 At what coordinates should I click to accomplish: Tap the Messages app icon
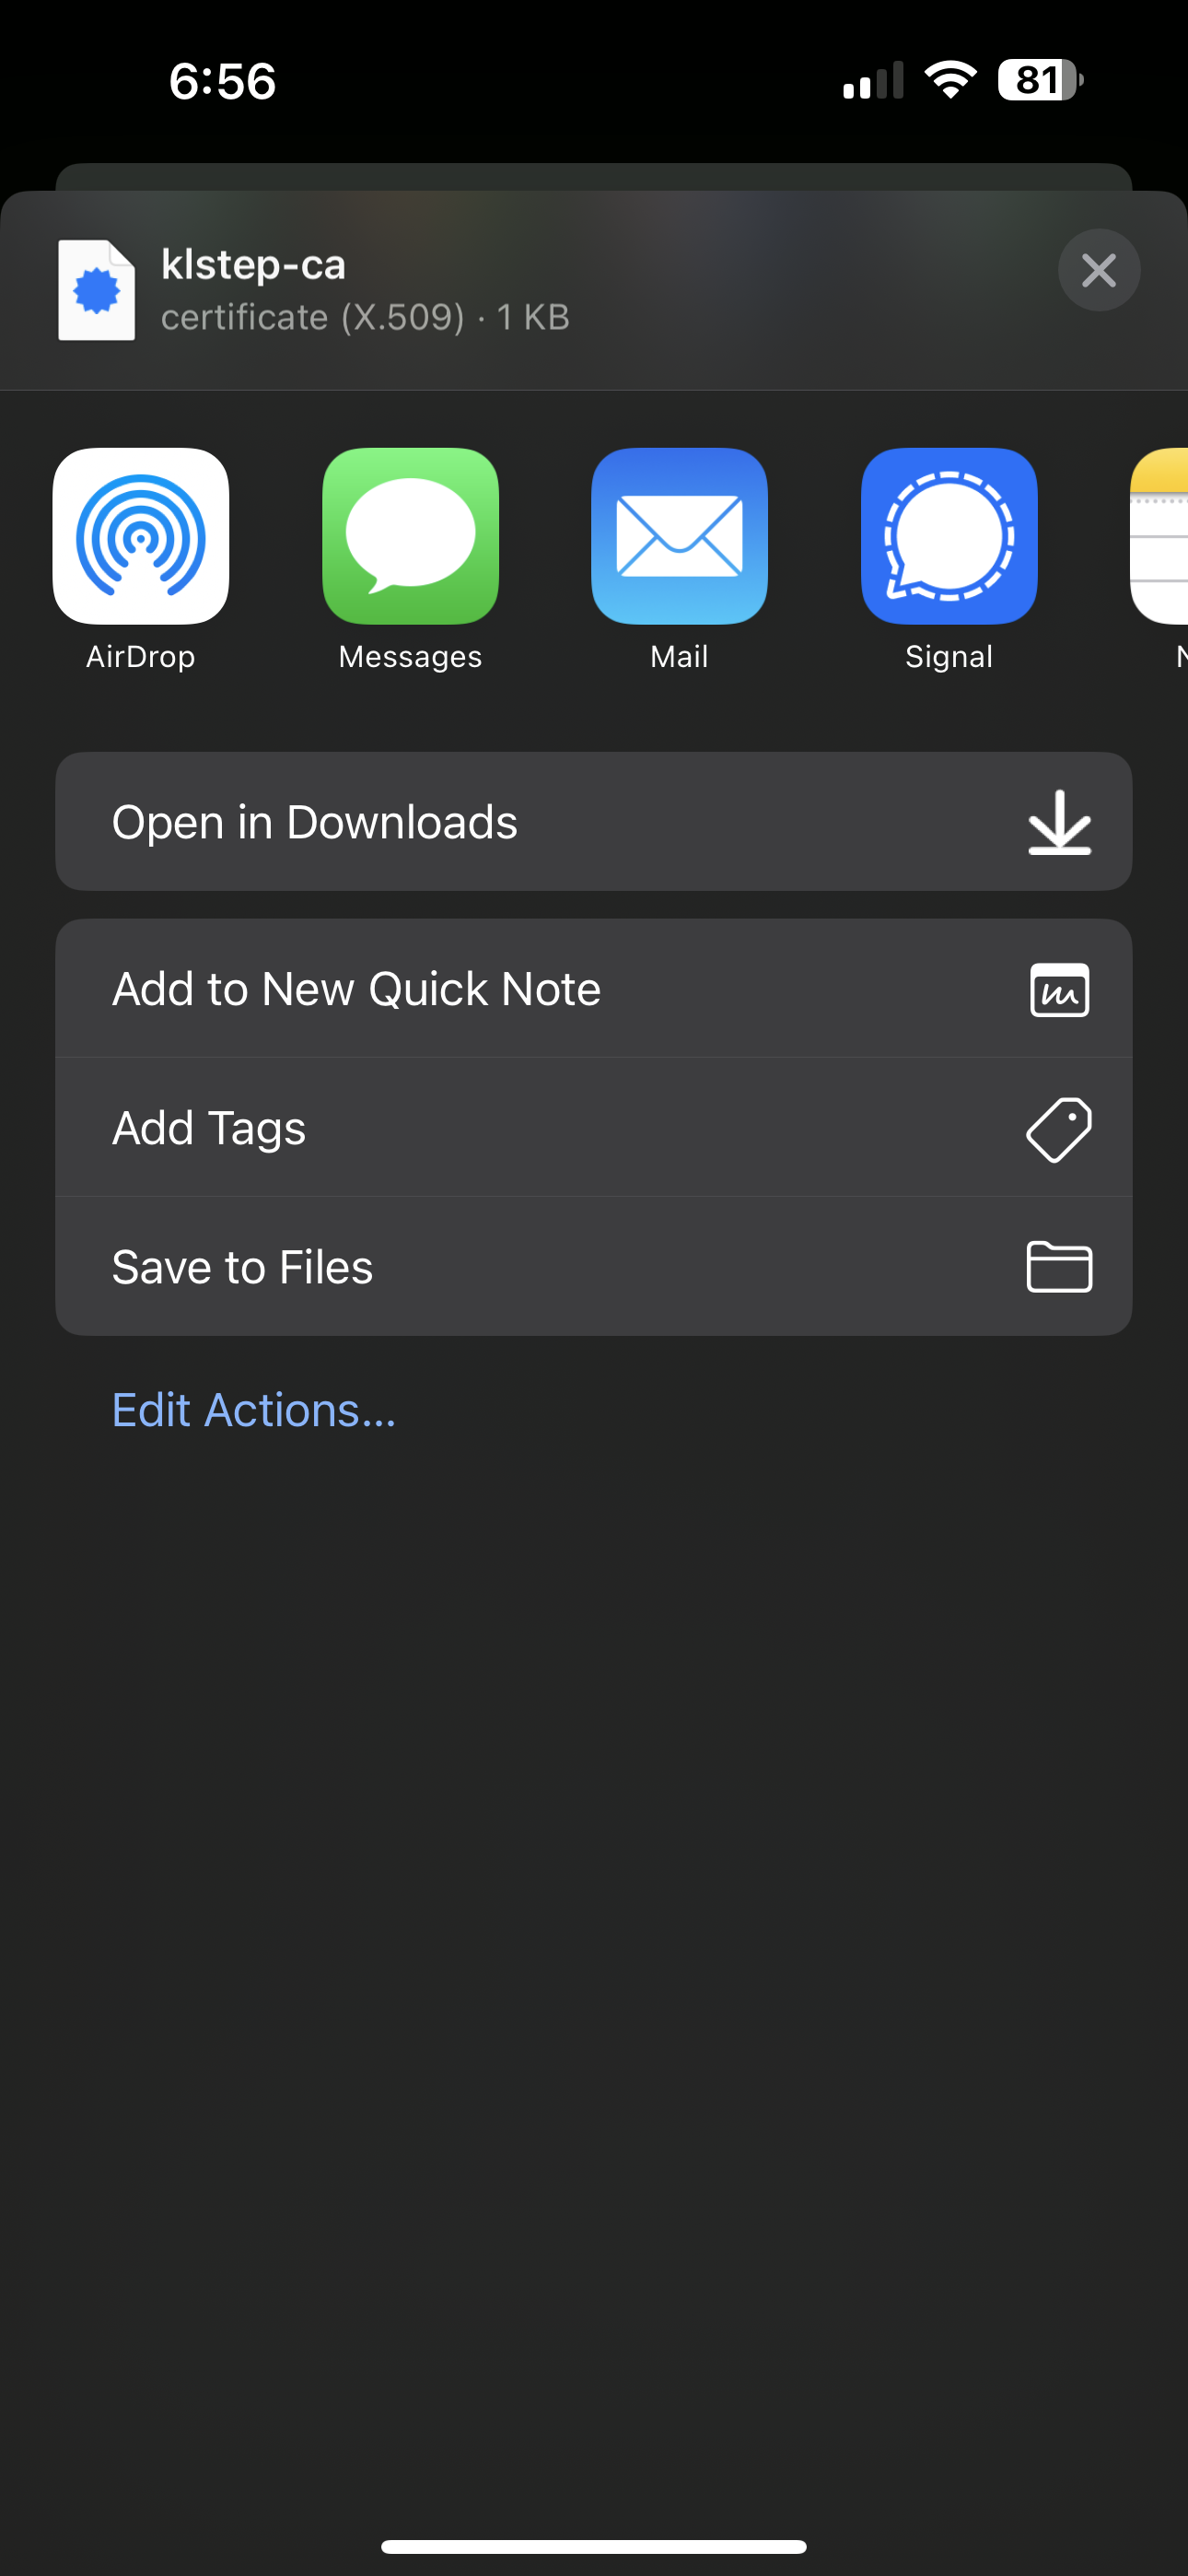pyautogui.click(x=410, y=536)
